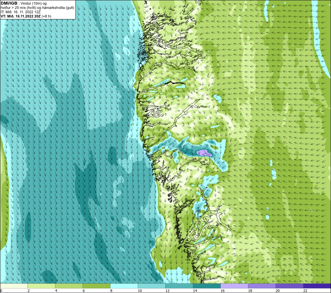
Task: Click the scale label "18"
Action: [250, 291]
